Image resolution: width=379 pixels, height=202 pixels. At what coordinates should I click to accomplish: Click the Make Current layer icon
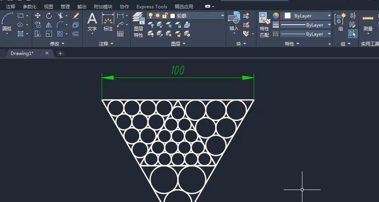[x=187, y=25]
